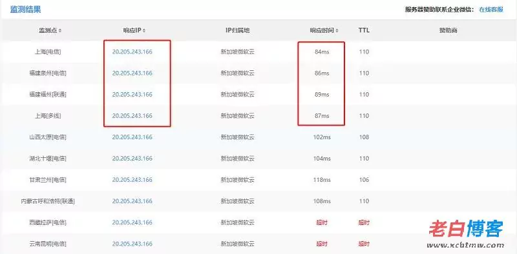Click 新加坡微软云 in 上海[电信] row
The image size is (517, 254).
click(237, 52)
